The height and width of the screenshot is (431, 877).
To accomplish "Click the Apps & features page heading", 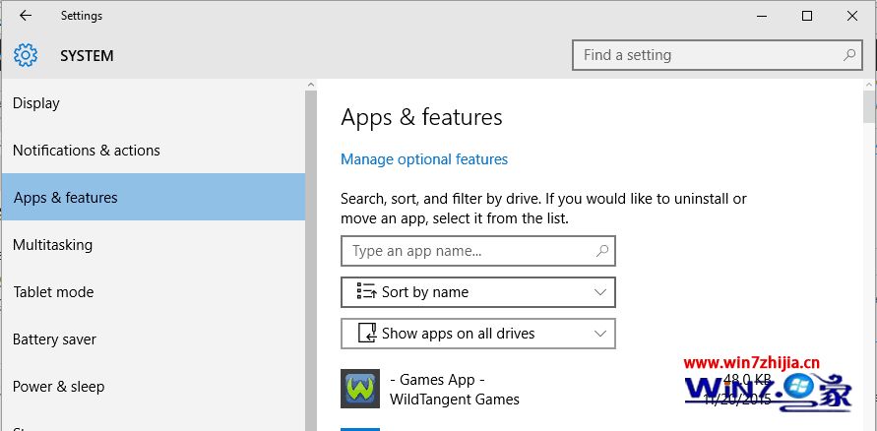I will pyautogui.click(x=421, y=117).
